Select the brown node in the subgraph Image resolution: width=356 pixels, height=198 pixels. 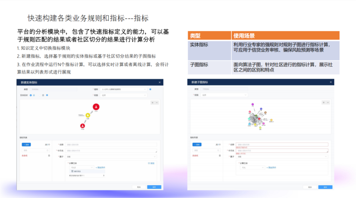[265, 112]
